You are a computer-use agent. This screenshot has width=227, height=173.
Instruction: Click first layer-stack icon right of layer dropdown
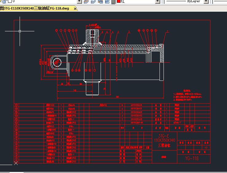tap(87, 2)
